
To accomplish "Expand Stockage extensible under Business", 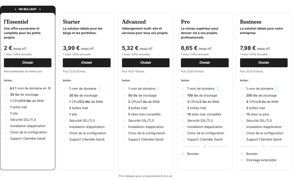I will (x=261, y=160).
